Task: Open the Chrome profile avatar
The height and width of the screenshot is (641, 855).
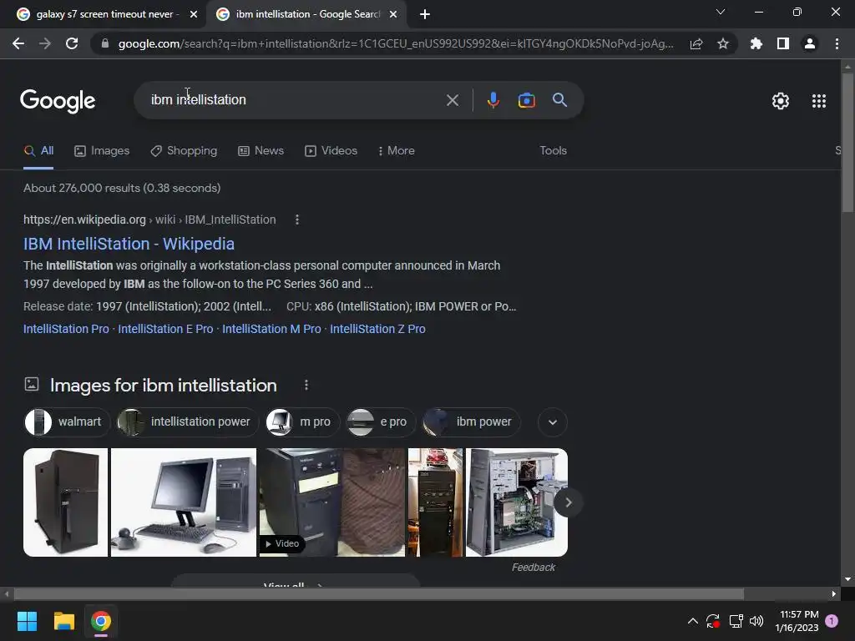Action: [x=810, y=43]
